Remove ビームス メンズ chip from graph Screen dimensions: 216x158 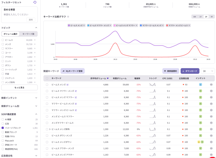coord(84,26)
